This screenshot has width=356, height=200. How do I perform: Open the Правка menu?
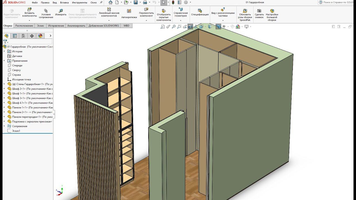tap(45, 2)
